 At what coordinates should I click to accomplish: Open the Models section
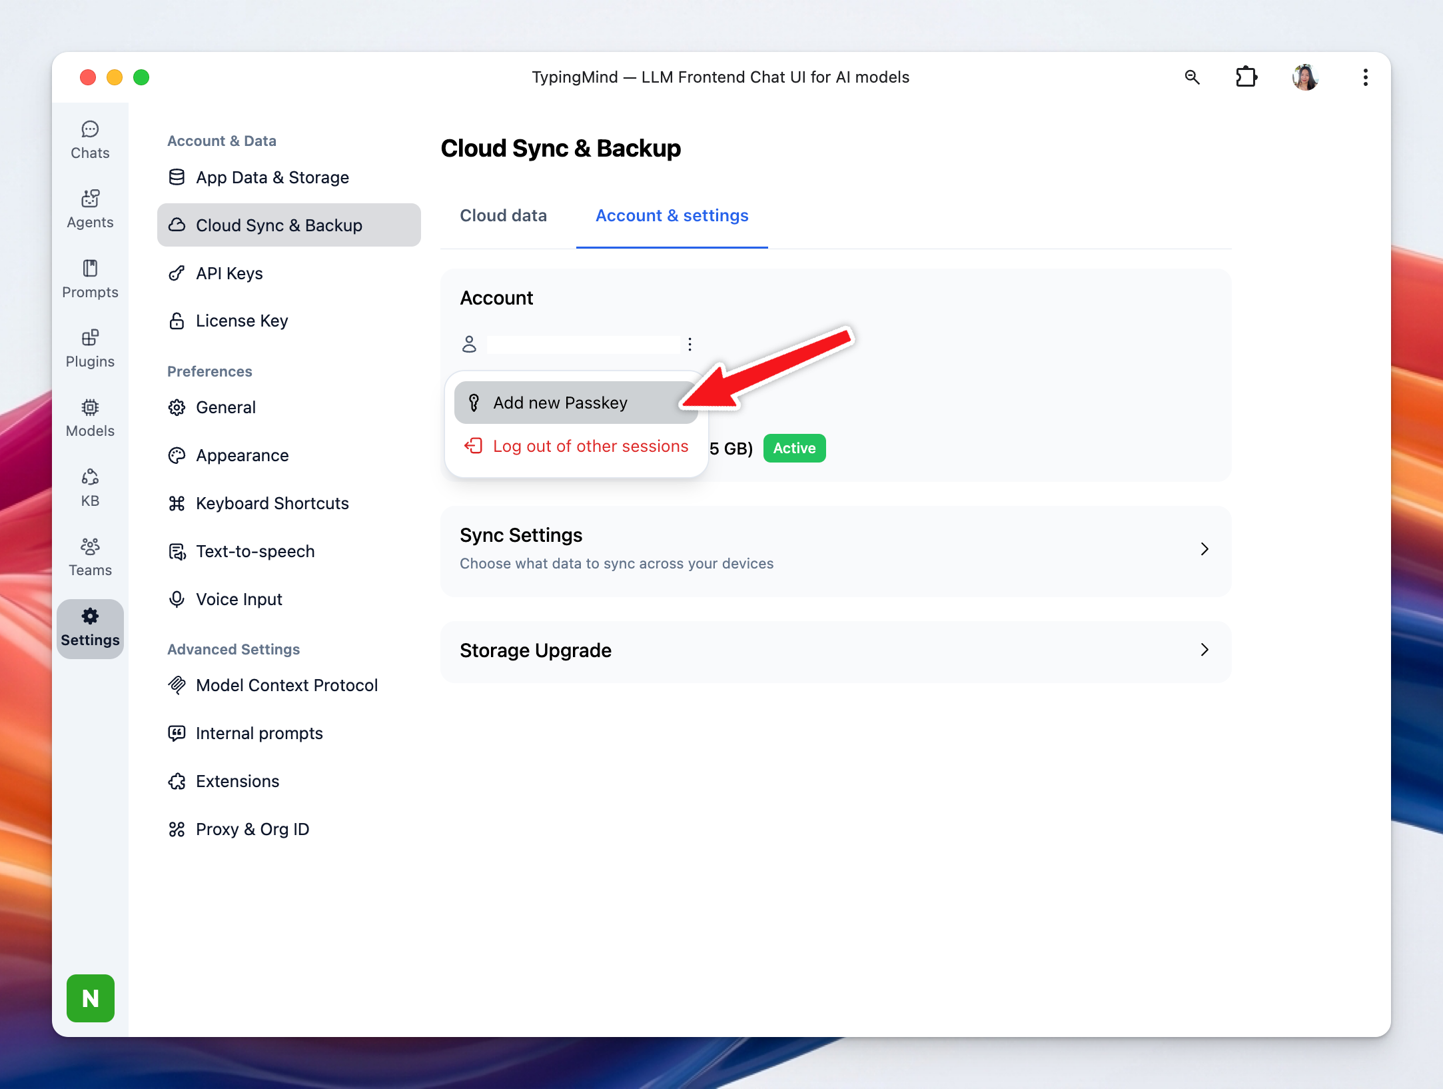pyautogui.click(x=90, y=418)
